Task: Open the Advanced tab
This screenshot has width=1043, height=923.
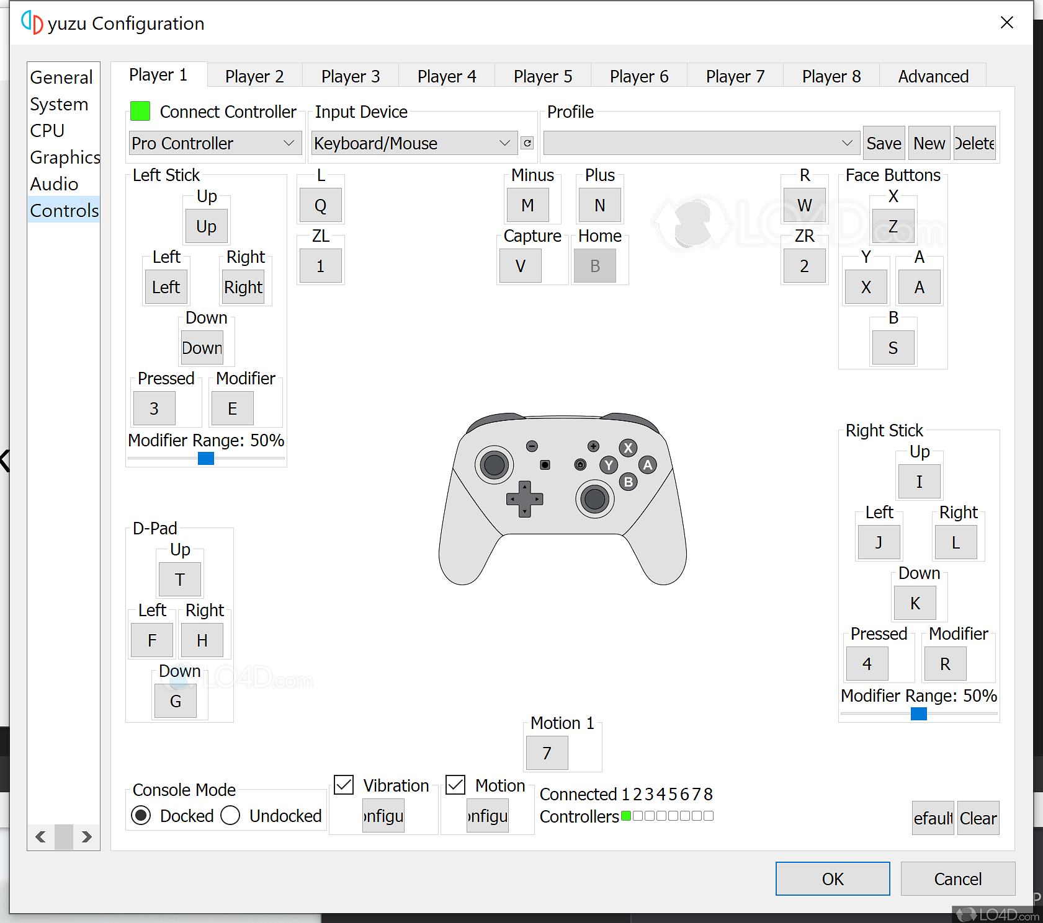Action: point(933,76)
